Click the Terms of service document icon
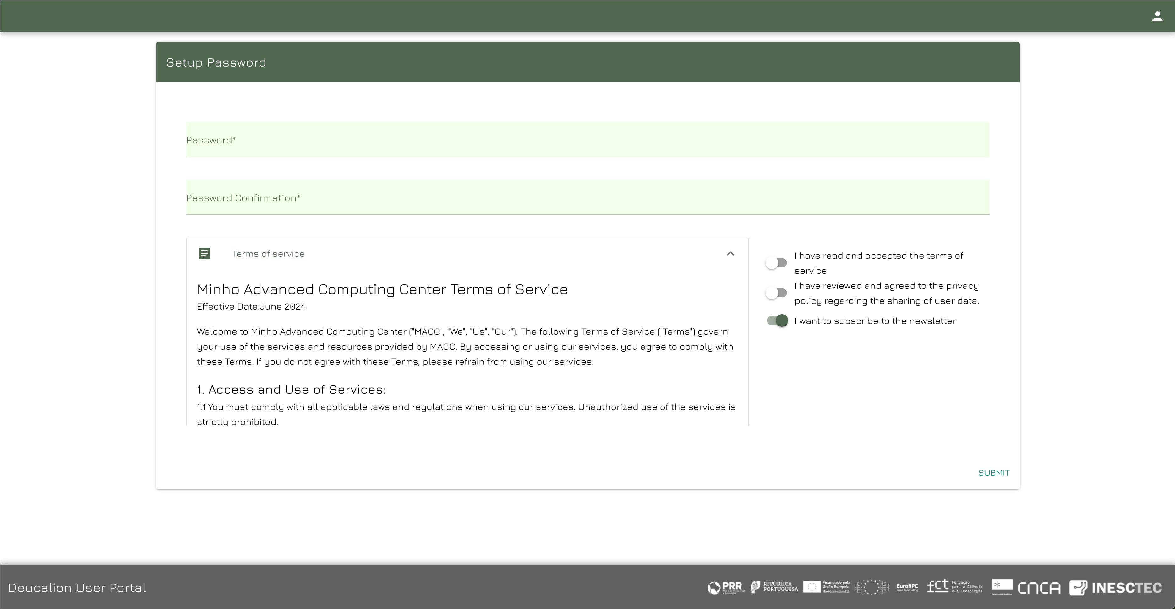Image resolution: width=1175 pixels, height=609 pixels. tap(204, 253)
